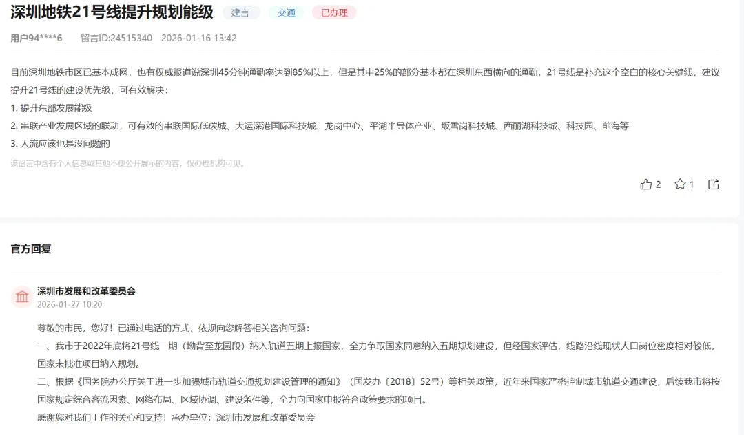Click the 留言ID:24515340 text

pos(116,38)
